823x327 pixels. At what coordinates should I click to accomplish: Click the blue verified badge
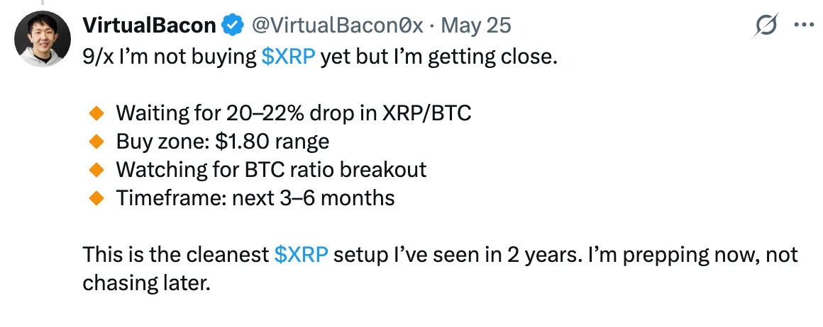[x=233, y=25]
